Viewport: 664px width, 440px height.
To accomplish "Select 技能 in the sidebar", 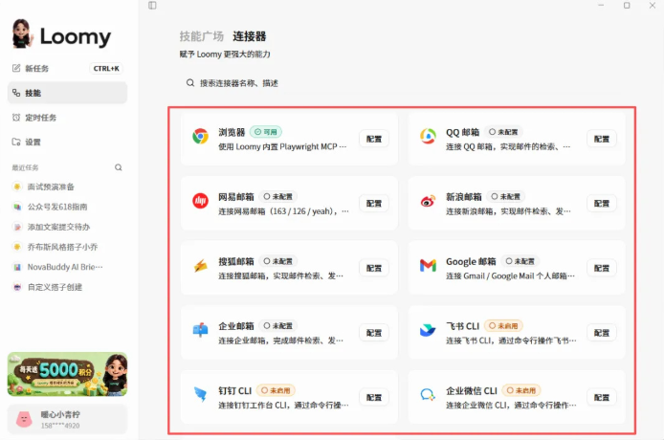I will pyautogui.click(x=67, y=93).
